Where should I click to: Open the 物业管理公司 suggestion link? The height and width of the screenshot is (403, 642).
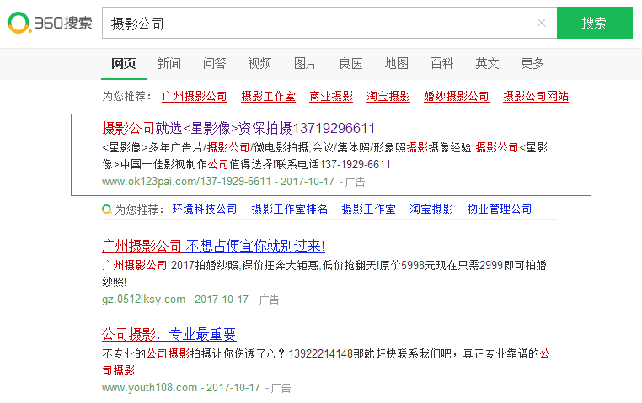point(500,209)
